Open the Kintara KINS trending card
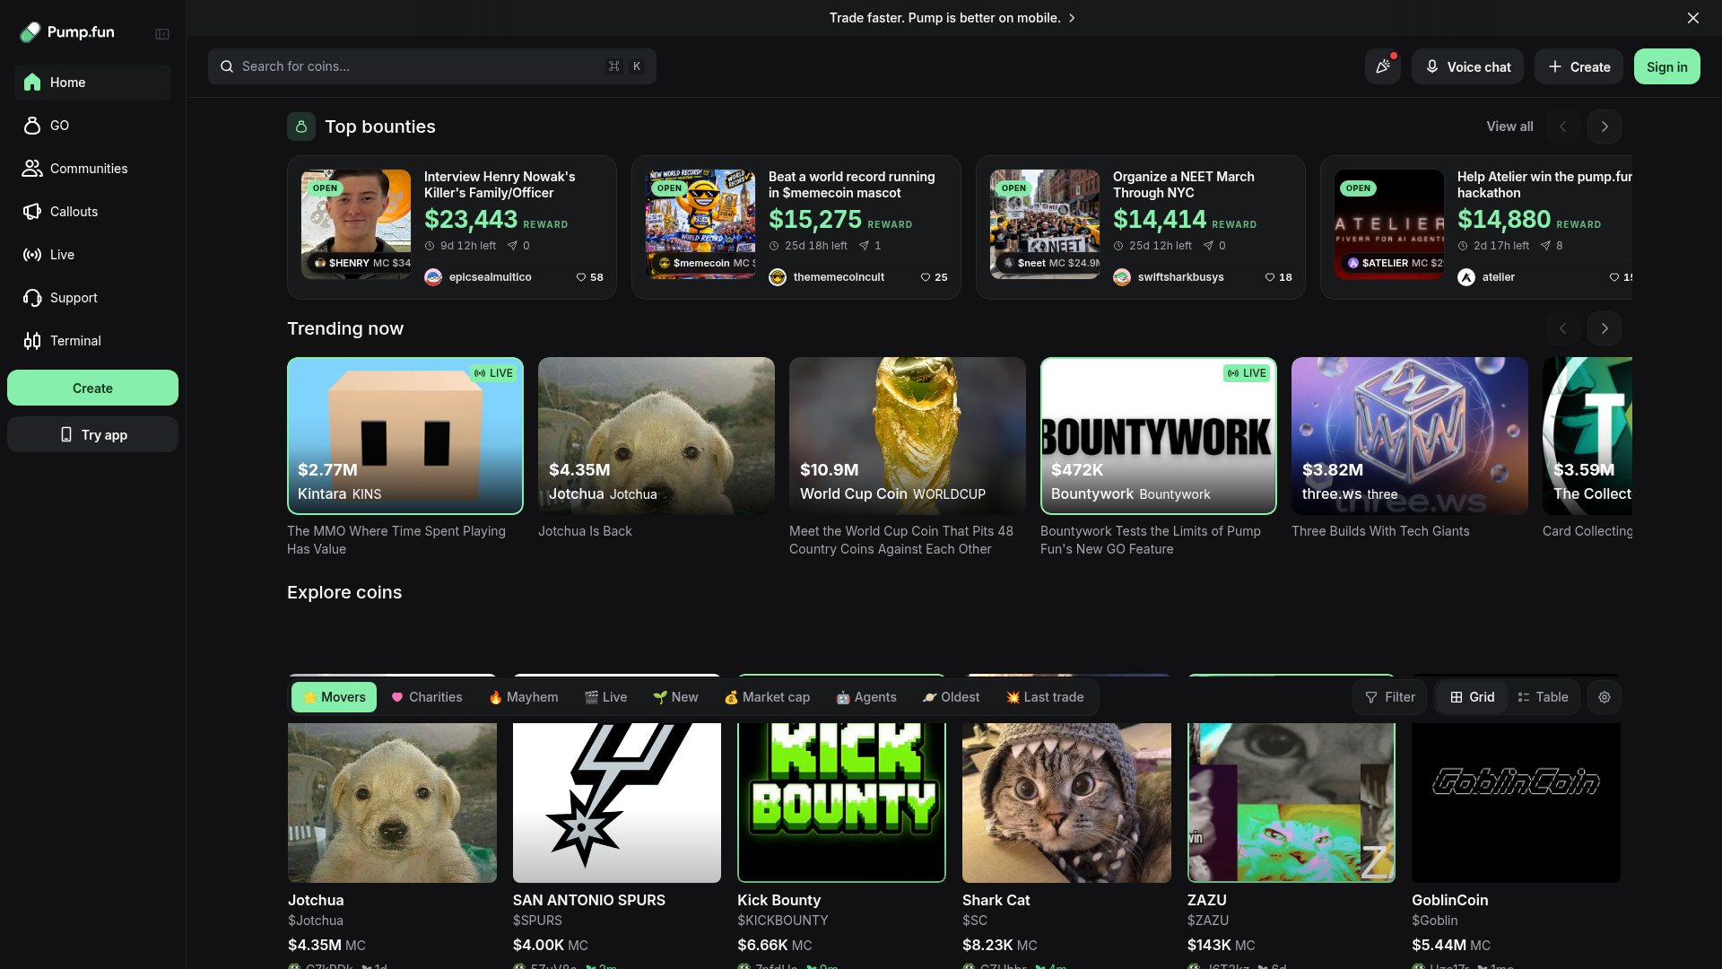The image size is (1722, 969). point(405,436)
